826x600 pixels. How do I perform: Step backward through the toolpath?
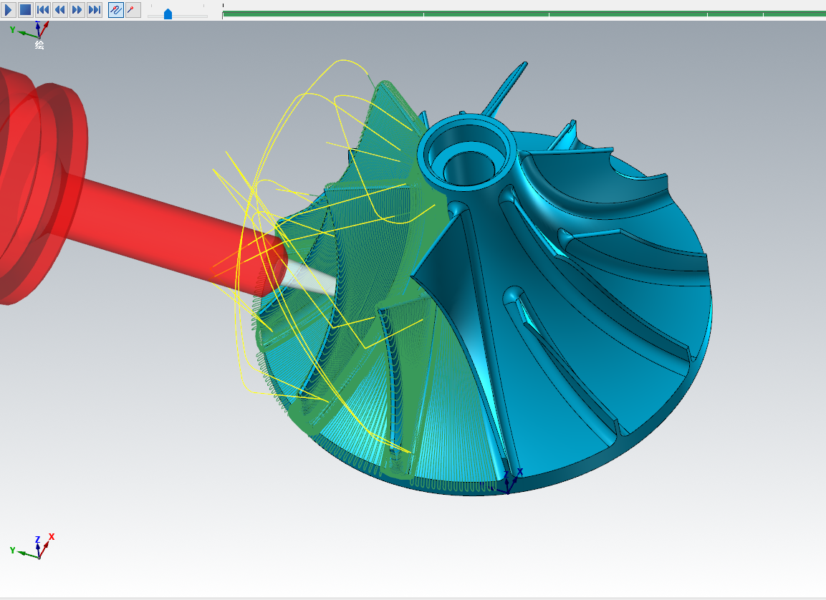coord(60,10)
